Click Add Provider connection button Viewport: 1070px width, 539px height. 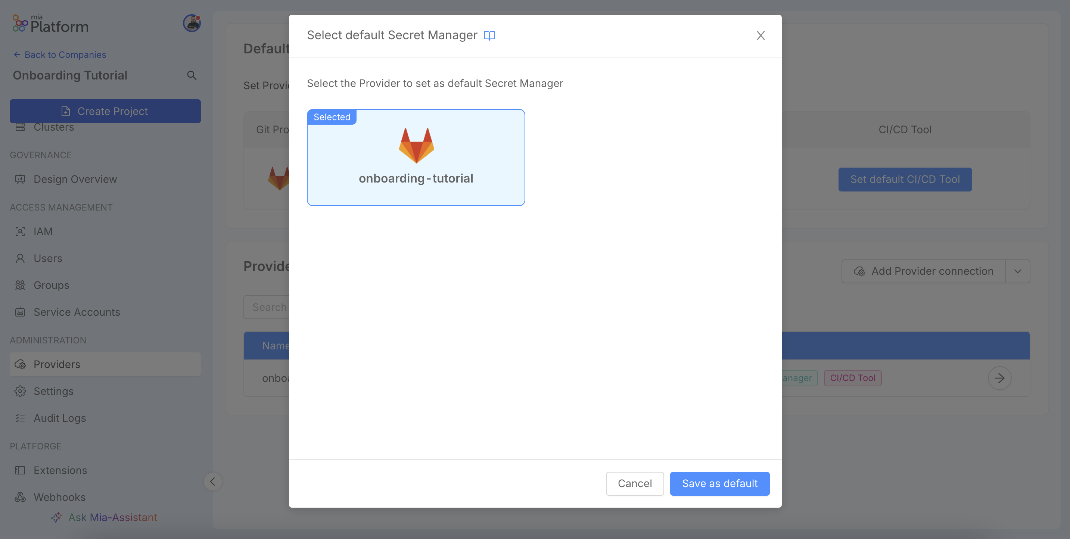click(923, 271)
